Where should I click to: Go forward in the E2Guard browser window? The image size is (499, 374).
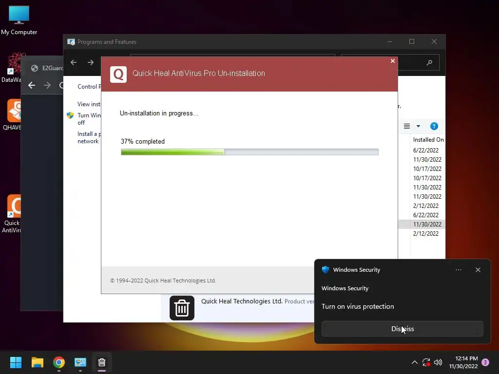tap(47, 85)
